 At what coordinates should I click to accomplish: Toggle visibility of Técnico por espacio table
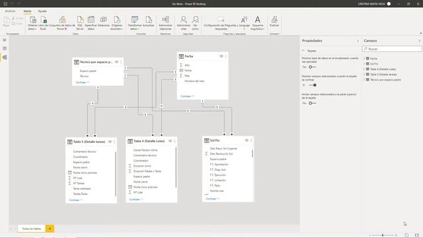click(116, 62)
